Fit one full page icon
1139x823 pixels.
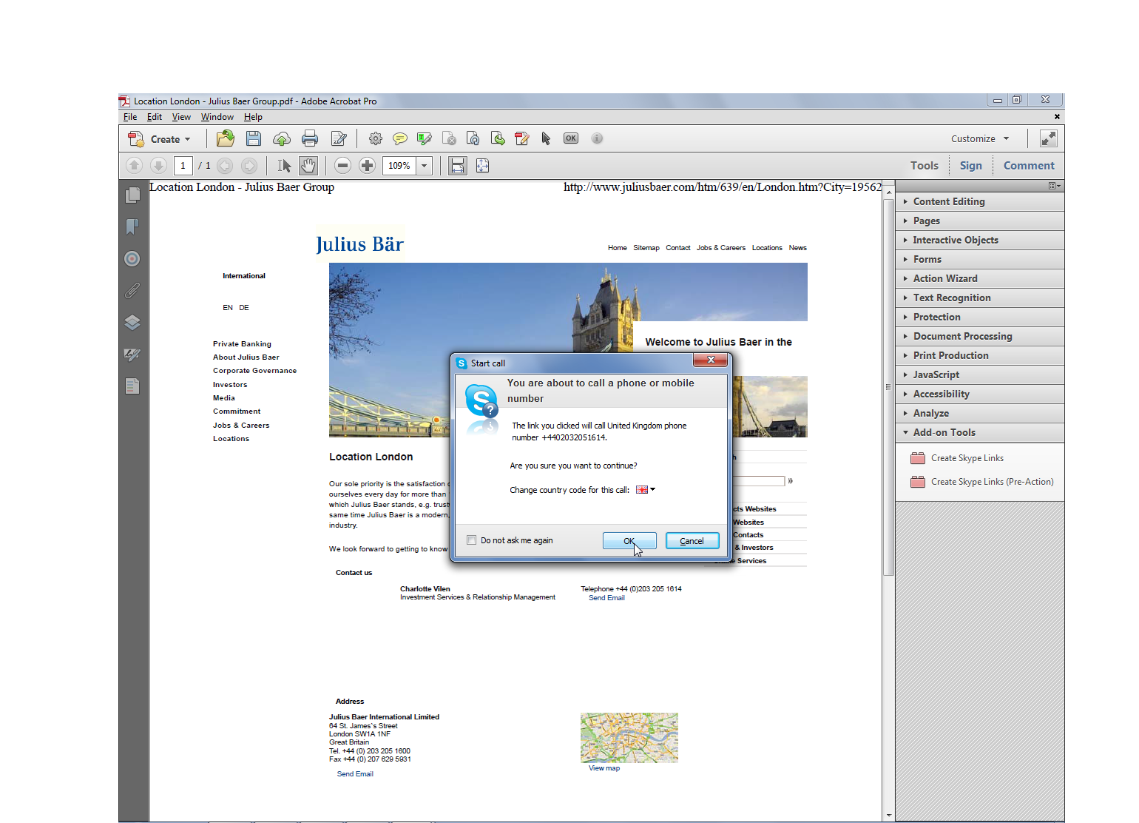click(482, 166)
